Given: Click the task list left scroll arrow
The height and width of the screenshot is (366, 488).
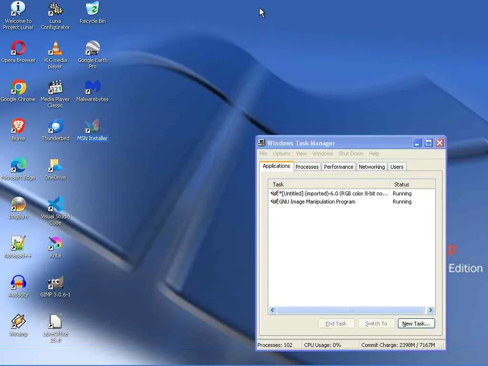Looking at the screenshot, I should tap(272, 310).
